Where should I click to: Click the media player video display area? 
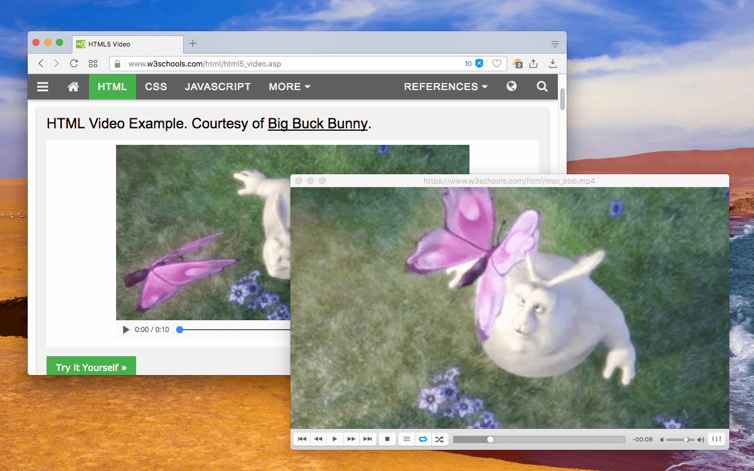point(510,308)
